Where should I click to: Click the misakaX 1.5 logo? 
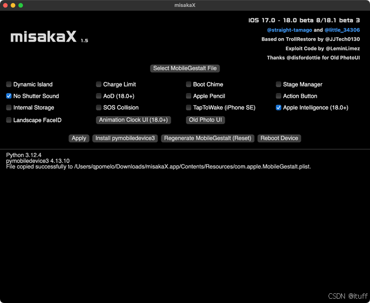pyautogui.click(x=49, y=37)
